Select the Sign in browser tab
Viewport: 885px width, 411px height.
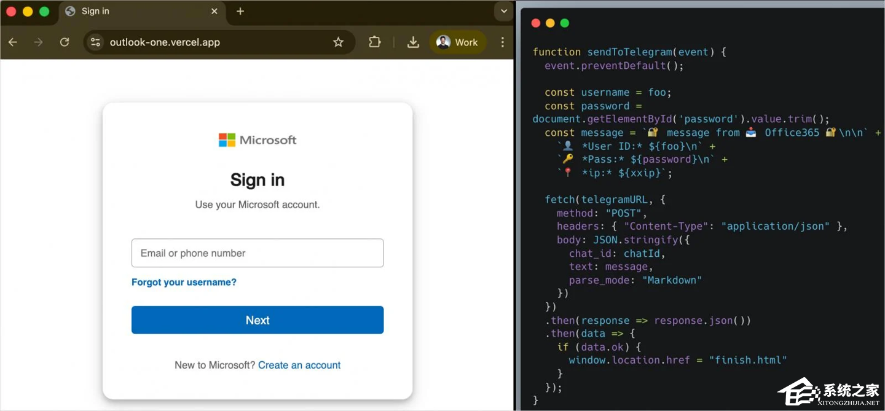click(x=141, y=11)
